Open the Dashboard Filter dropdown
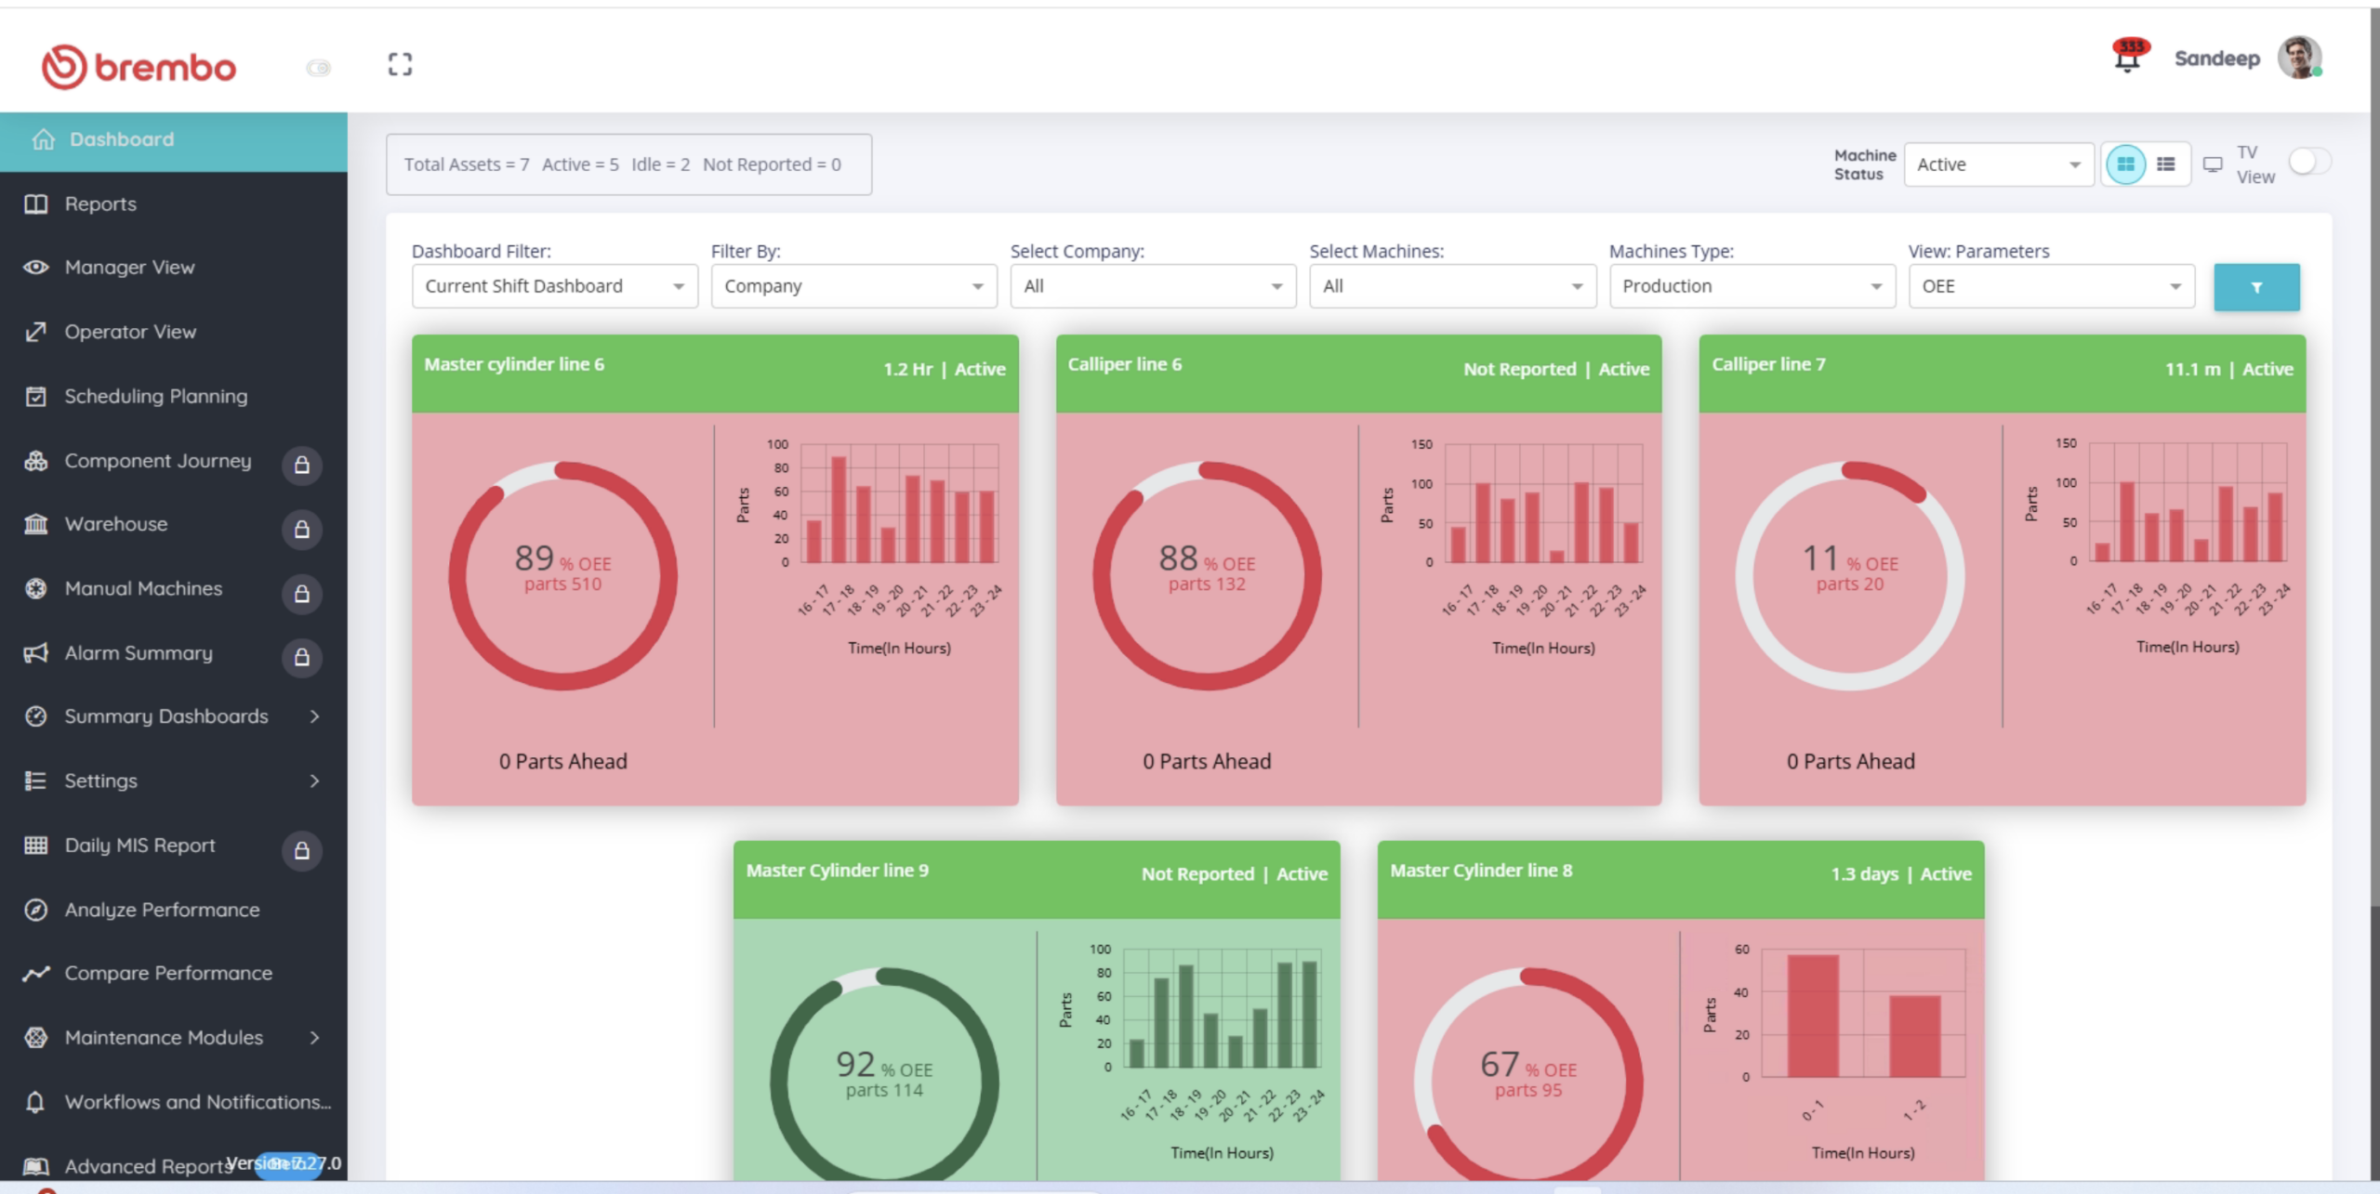 [x=555, y=286]
